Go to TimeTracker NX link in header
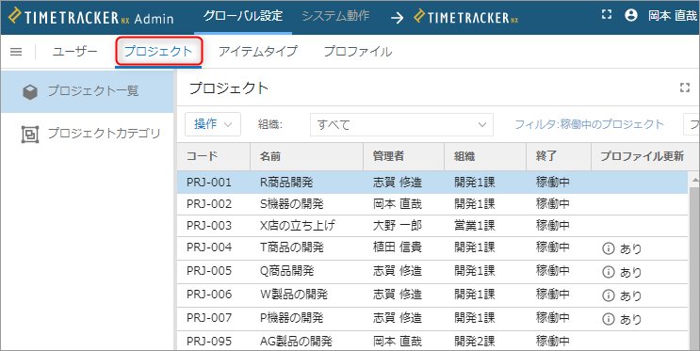700x351 pixels. (x=465, y=17)
